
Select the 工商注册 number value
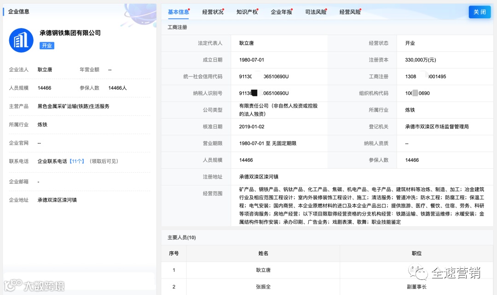pyautogui.click(x=425, y=77)
